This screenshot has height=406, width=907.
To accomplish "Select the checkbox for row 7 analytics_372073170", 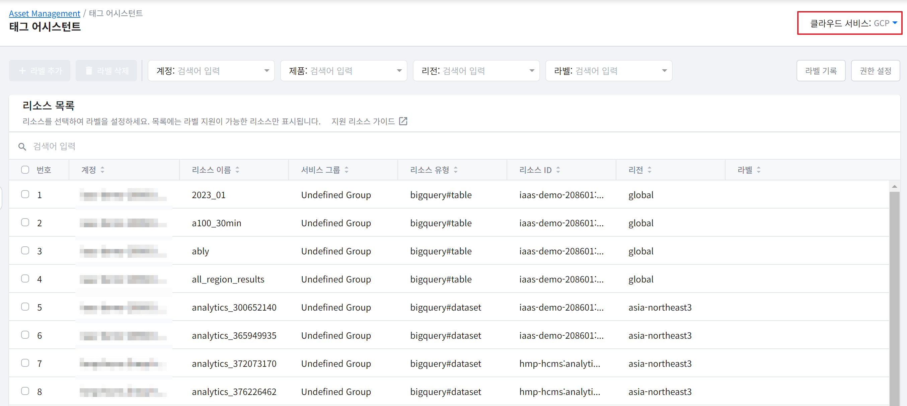I will point(25,363).
